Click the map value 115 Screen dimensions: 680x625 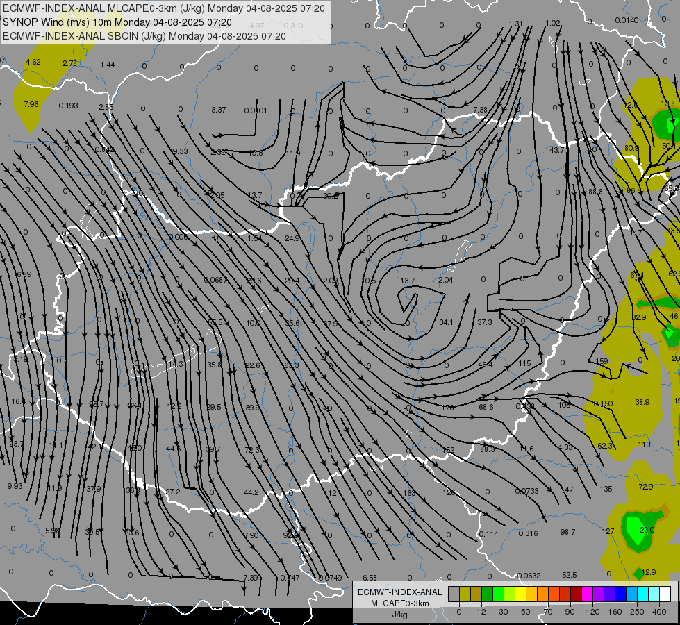click(x=524, y=363)
